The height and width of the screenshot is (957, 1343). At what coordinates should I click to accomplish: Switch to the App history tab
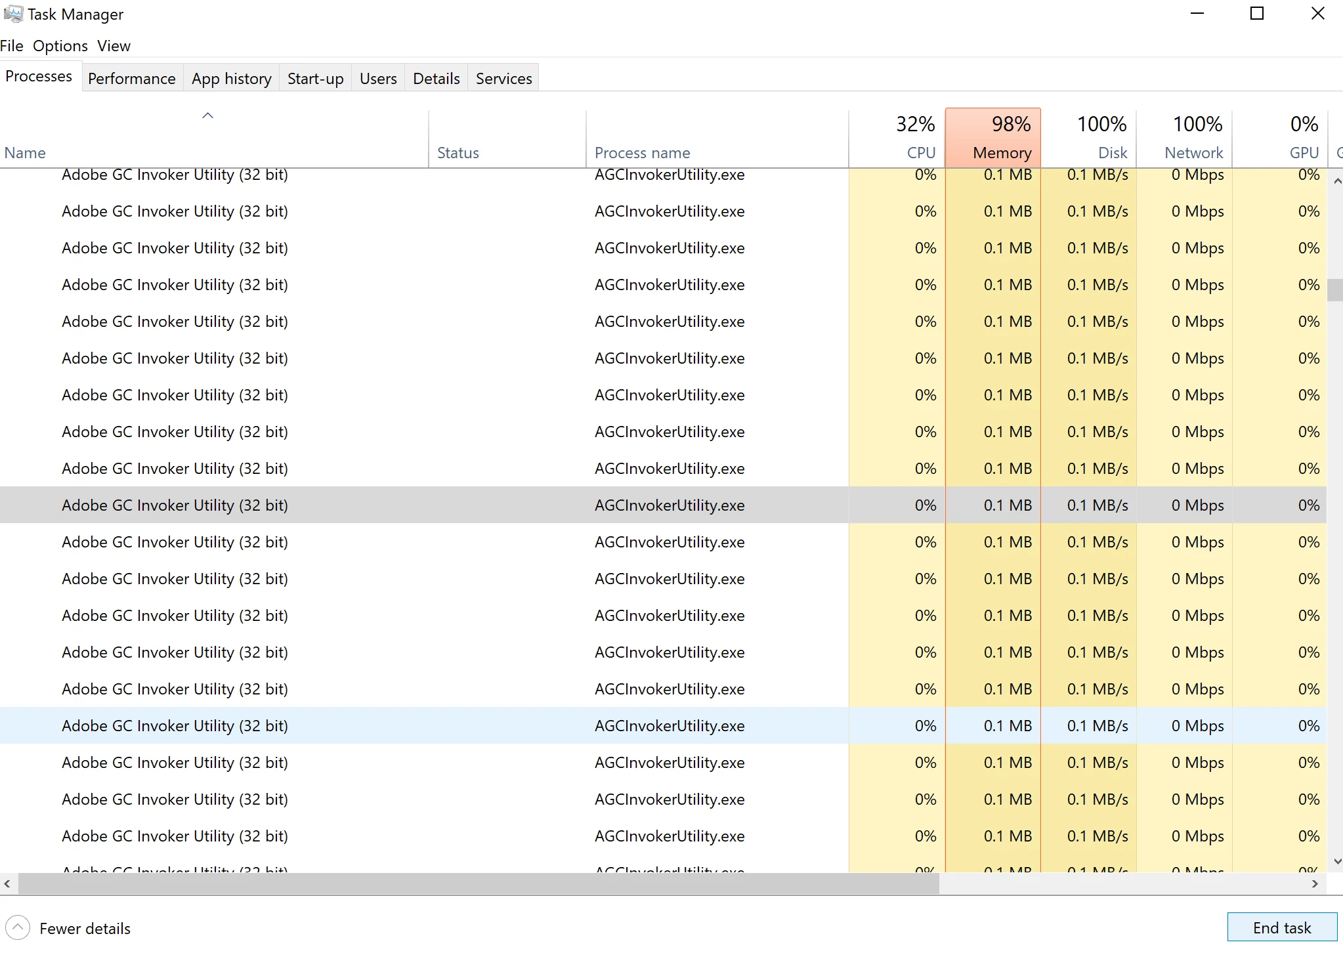pos(231,79)
